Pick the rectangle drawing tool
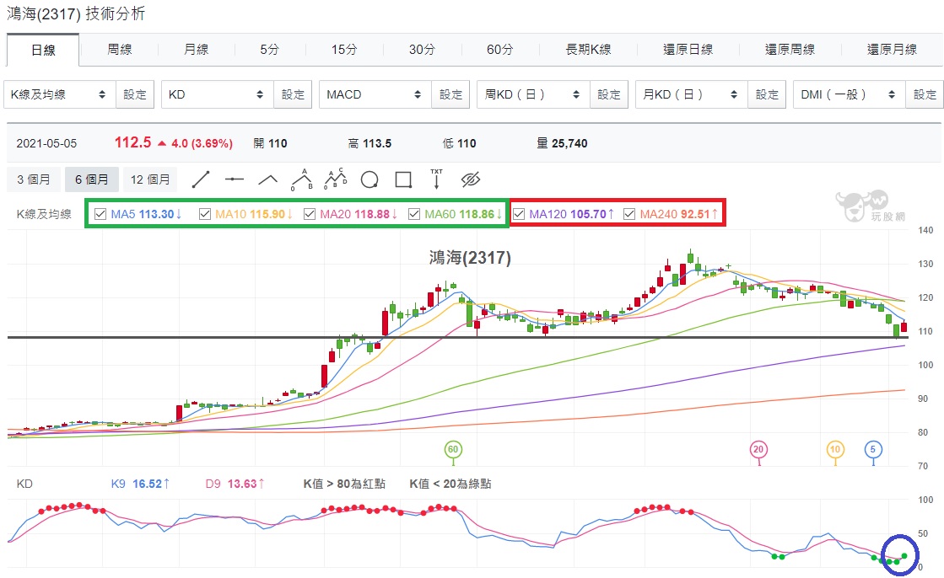This screenshot has height=578, width=944. pyautogui.click(x=403, y=179)
